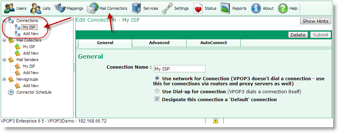Screen dimensions: 339x133
Task: Click the Show Hints button
Action: click(x=315, y=21)
